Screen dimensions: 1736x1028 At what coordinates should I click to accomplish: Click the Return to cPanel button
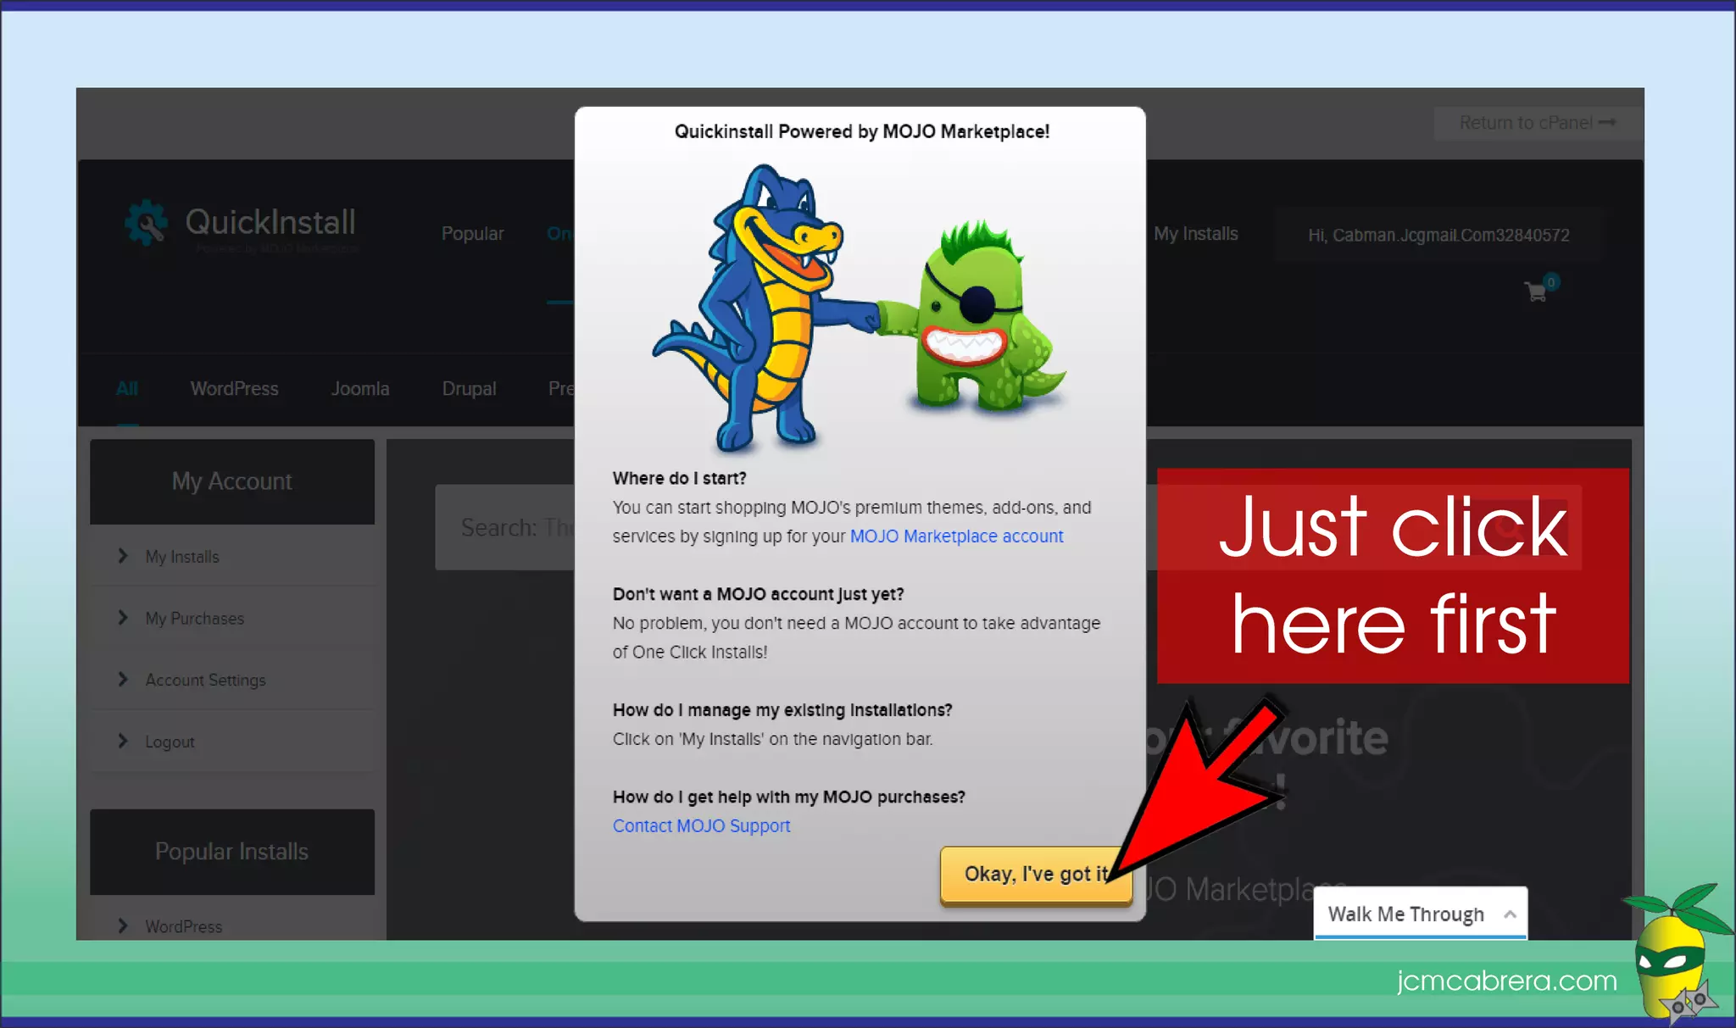1537,123
